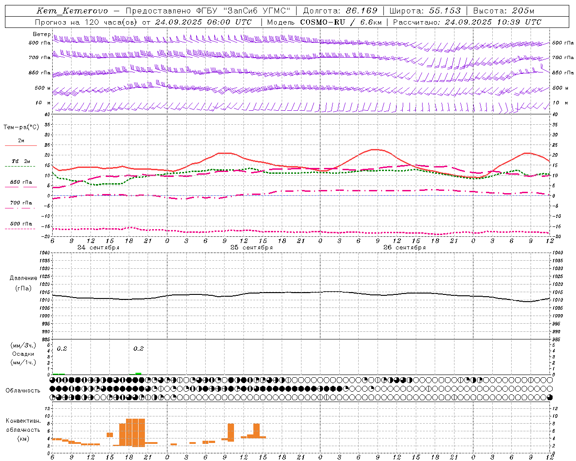The height and width of the screenshot is (461, 576).
Task: Select the Широта: 55.153 header value
Action: point(425,11)
